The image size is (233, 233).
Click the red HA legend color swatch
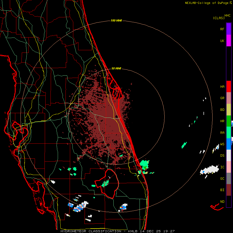(x=229, y=86)
